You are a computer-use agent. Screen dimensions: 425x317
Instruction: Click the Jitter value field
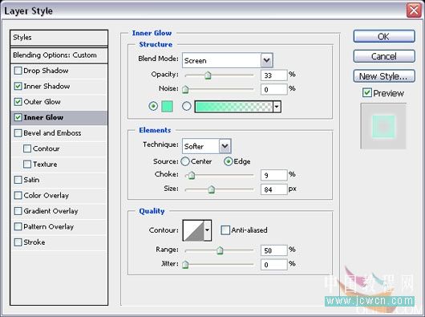(273, 264)
